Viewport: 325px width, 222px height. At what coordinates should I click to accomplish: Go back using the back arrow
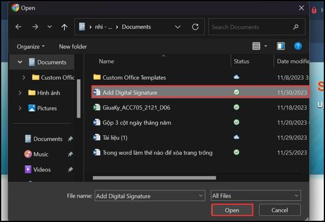pyautogui.click(x=18, y=27)
